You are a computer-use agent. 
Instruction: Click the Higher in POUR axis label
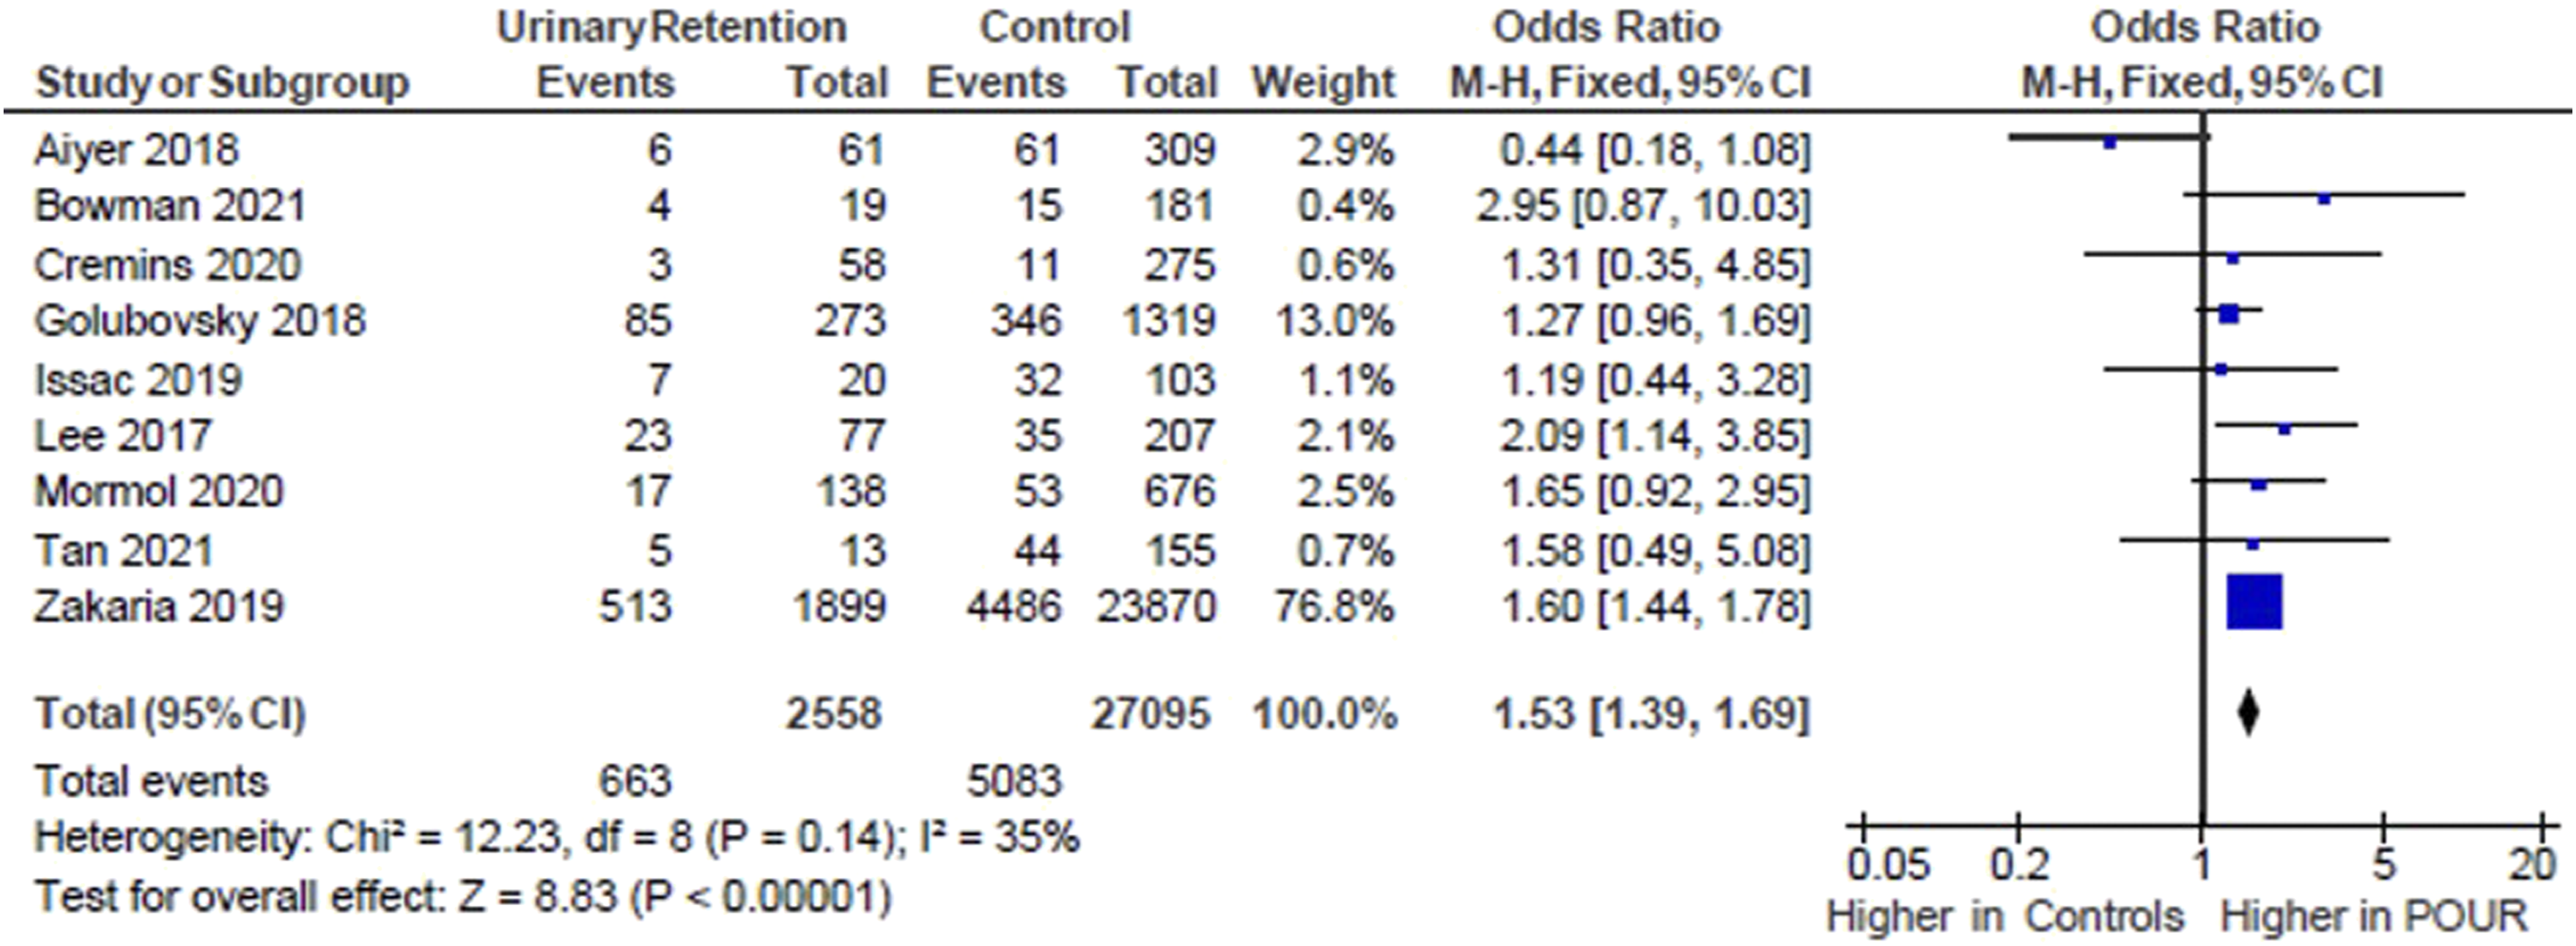point(2374,916)
